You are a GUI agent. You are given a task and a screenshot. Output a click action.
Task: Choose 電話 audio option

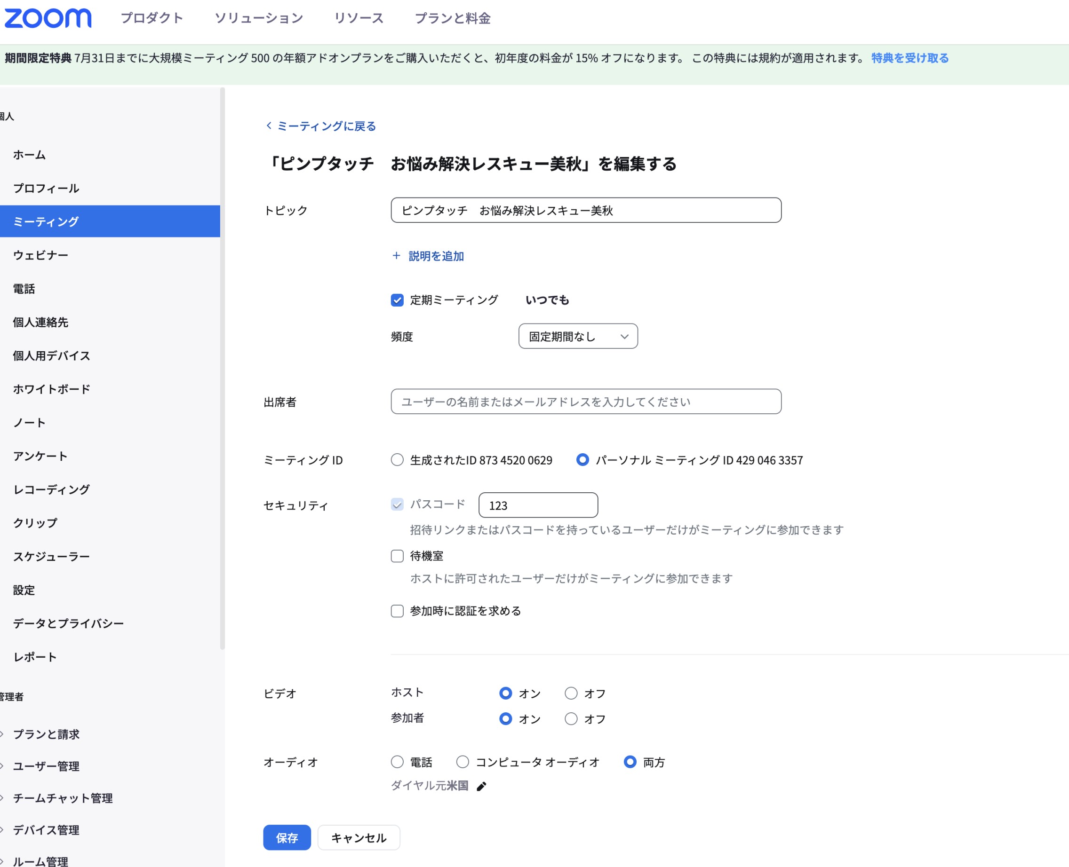click(397, 762)
